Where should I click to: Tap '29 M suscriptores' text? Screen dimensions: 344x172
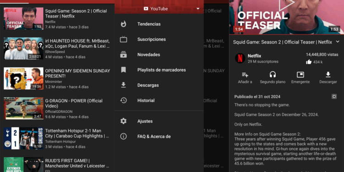coord(263,61)
